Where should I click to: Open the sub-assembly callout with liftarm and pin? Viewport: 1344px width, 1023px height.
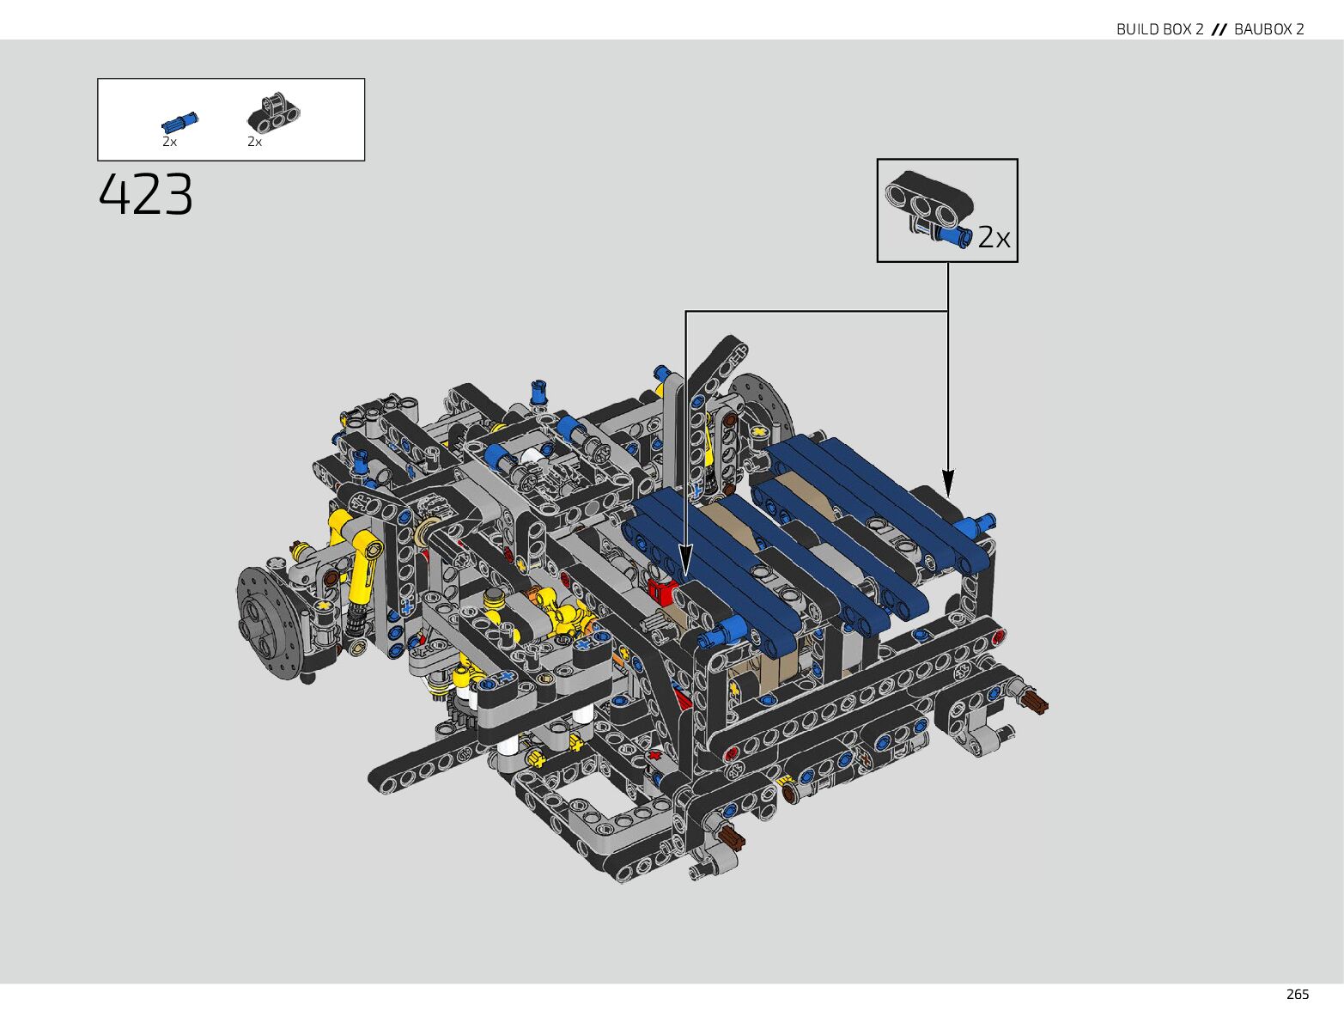click(x=946, y=210)
